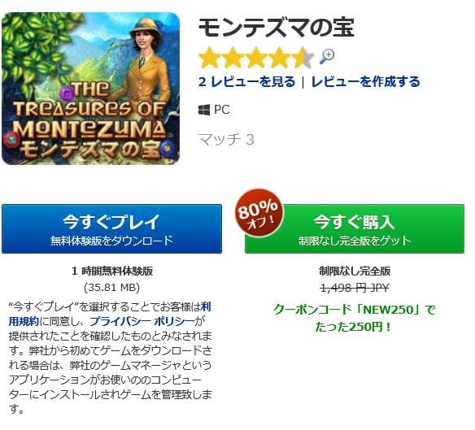Viewport: 475px width, 430px height.
Task: Click the モンテズマの宝 title heading
Action: pyautogui.click(x=276, y=28)
